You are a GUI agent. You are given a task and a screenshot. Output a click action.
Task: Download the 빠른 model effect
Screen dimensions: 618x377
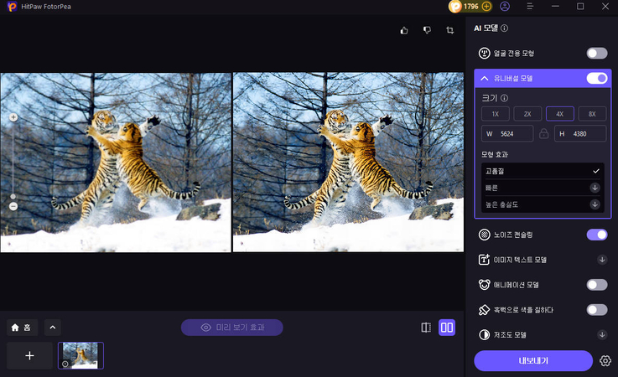pyautogui.click(x=595, y=188)
